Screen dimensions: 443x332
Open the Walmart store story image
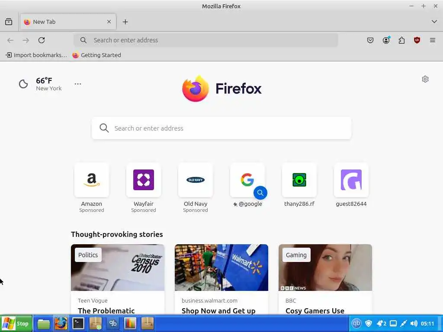pos(221,267)
